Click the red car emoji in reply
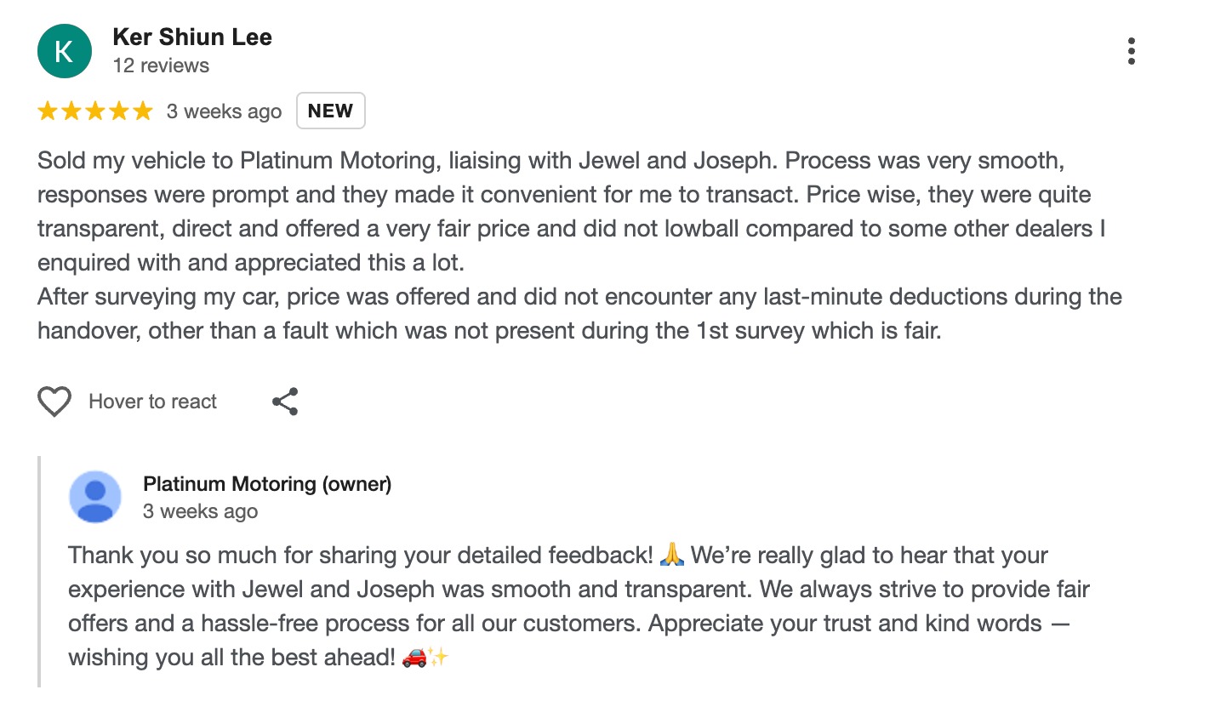This screenshot has width=1232, height=701. [x=414, y=658]
